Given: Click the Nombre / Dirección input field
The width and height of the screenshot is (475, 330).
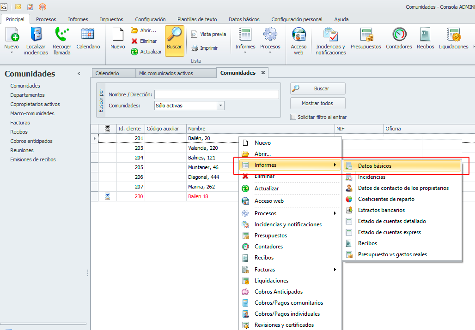Looking at the screenshot, I should (216, 94).
